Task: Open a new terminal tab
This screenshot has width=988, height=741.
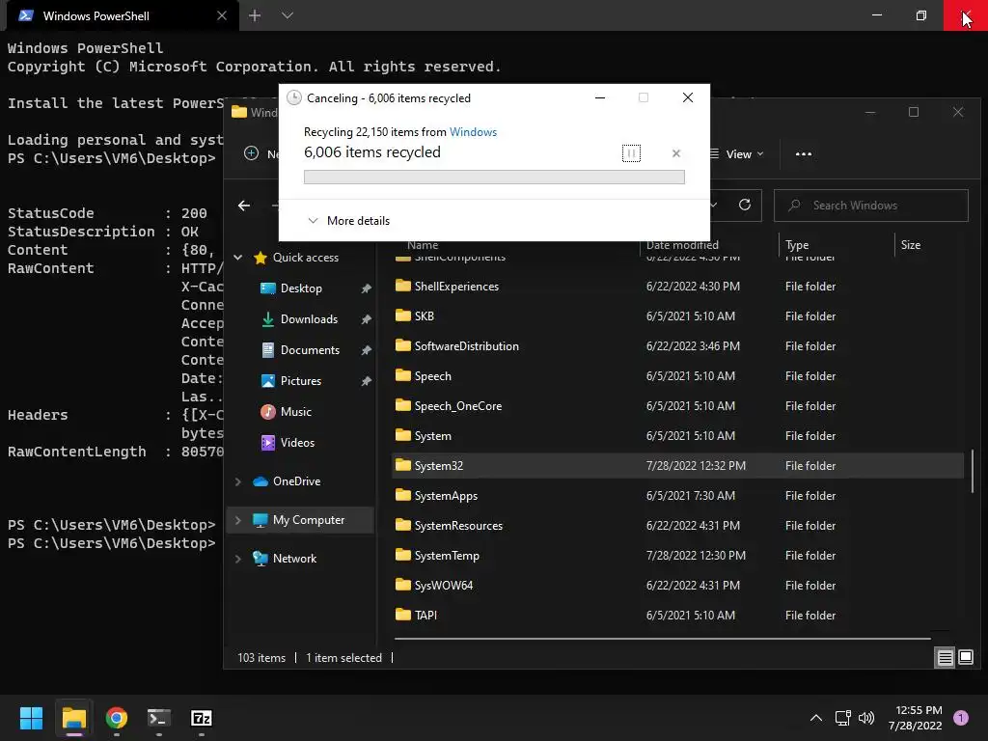Action: [255, 15]
